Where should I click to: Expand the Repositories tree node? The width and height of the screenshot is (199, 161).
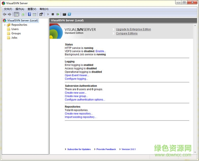(x=5, y=25)
